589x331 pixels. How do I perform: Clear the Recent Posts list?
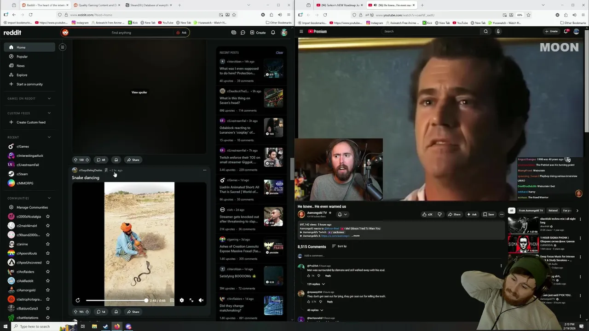click(279, 52)
